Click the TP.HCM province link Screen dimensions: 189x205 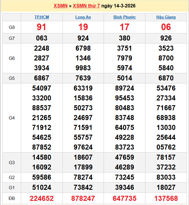[42, 17]
